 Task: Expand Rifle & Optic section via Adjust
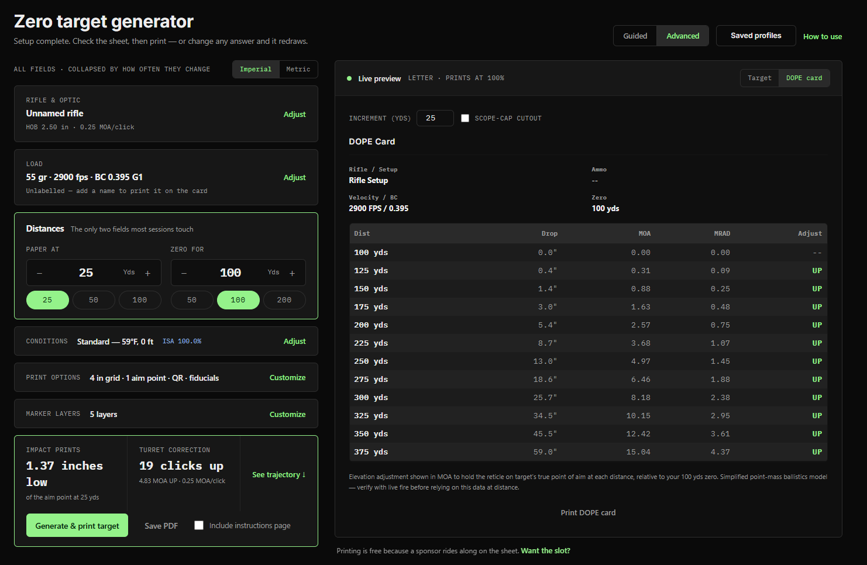(x=294, y=114)
